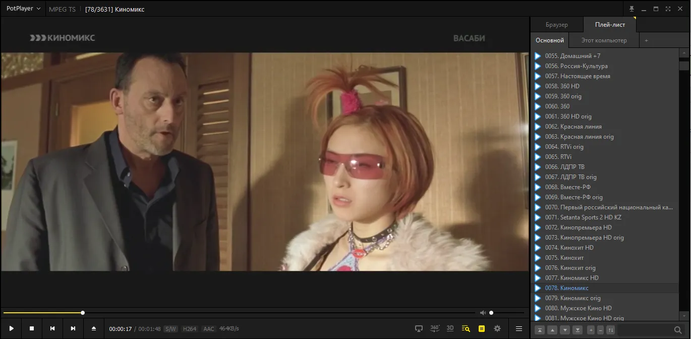Move playlist item to top

540,330
